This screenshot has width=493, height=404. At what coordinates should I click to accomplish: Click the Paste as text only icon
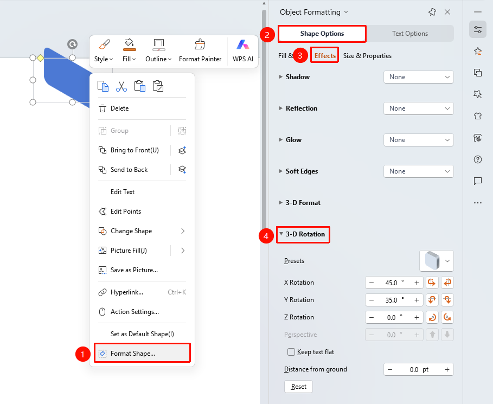coord(158,86)
